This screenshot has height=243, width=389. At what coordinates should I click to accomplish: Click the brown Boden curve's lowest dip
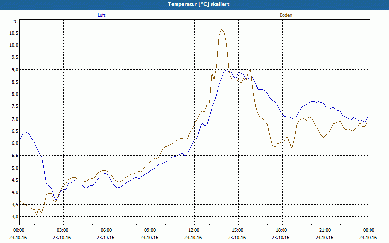coord(37,214)
